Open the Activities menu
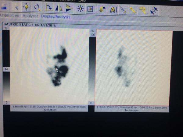 67,1
